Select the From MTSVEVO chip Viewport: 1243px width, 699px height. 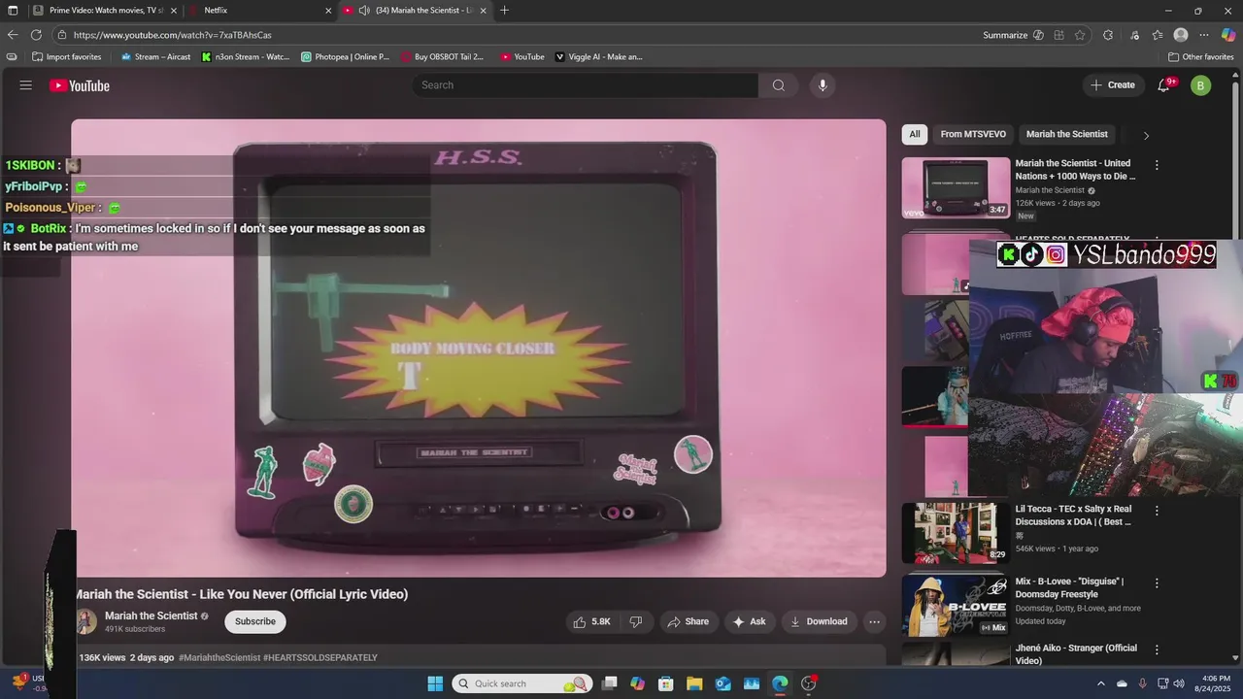coord(973,134)
